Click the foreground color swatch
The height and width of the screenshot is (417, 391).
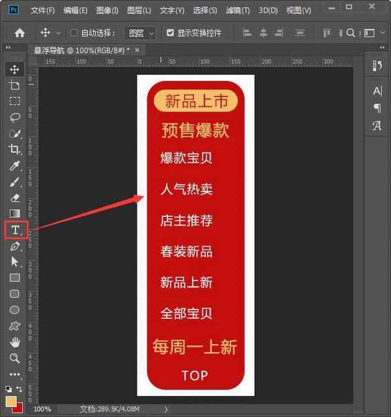(11, 401)
